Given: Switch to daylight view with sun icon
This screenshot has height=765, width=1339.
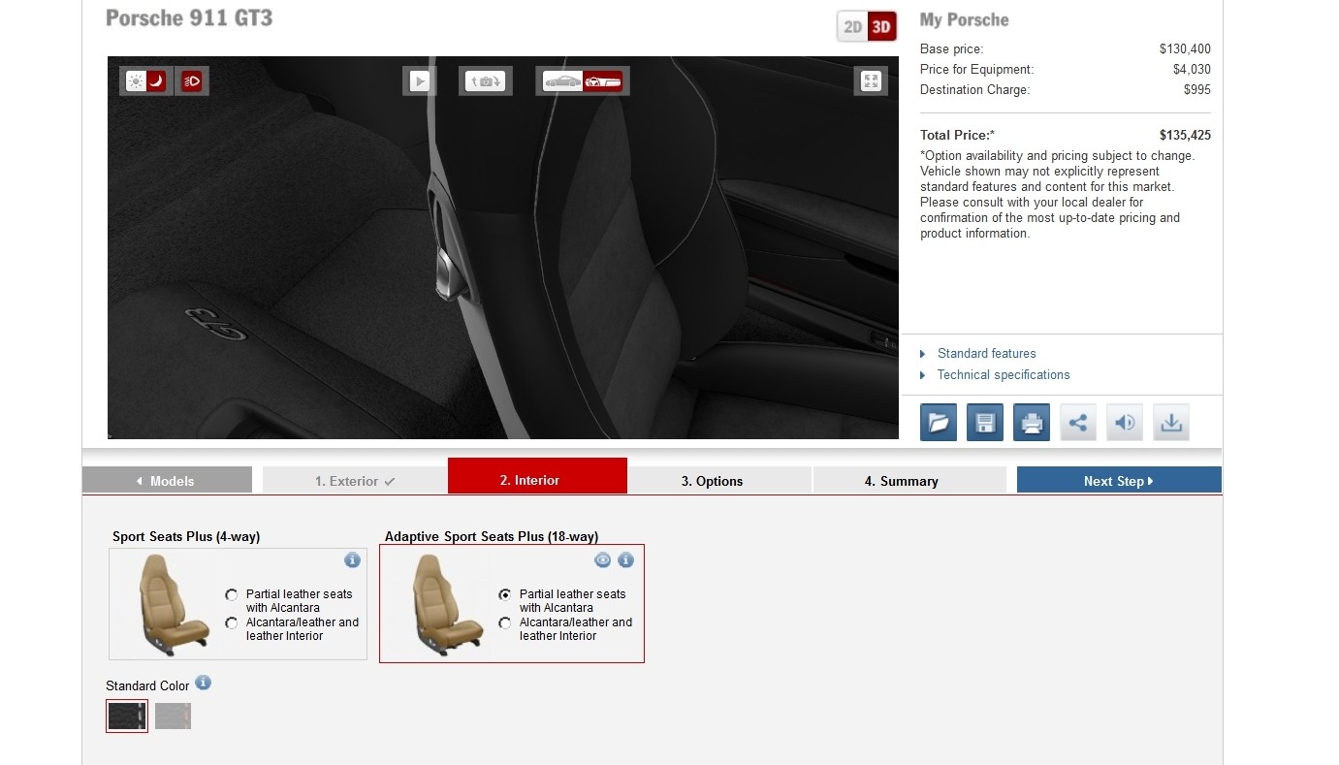Looking at the screenshot, I should pyautogui.click(x=135, y=81).
